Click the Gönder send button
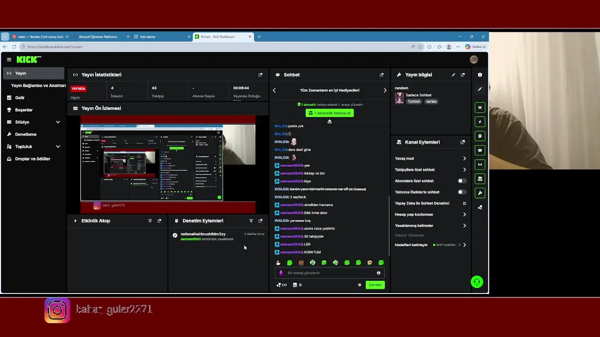The image size is (600, 337). point(375,285)
